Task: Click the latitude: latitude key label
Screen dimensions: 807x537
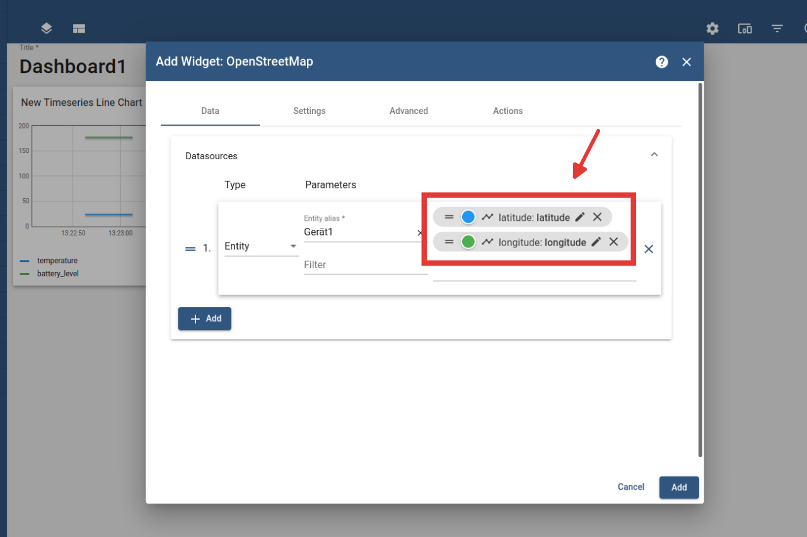Action: coord(534,217)
